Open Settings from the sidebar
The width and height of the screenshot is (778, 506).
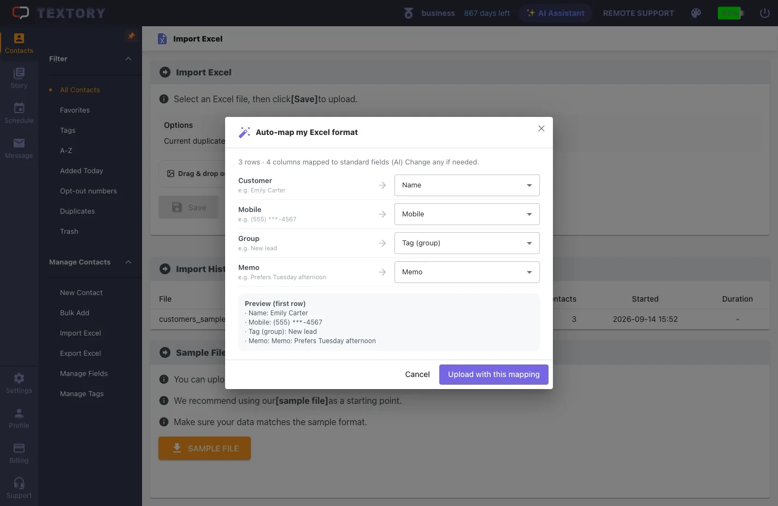click(x=19, y=384)
